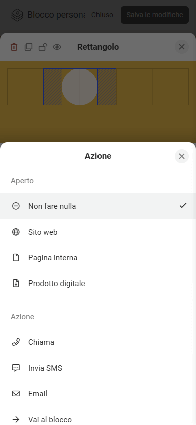
Task: Select Chiama phone action
Action: tap(98, 342)
